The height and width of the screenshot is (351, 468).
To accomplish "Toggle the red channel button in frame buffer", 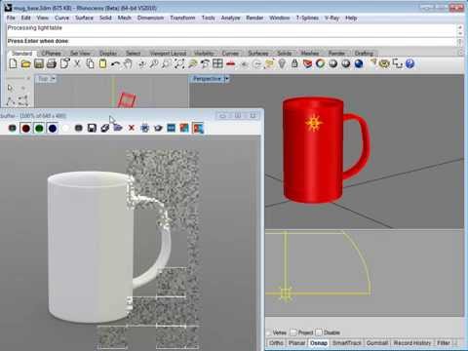I will pos(25,128).
